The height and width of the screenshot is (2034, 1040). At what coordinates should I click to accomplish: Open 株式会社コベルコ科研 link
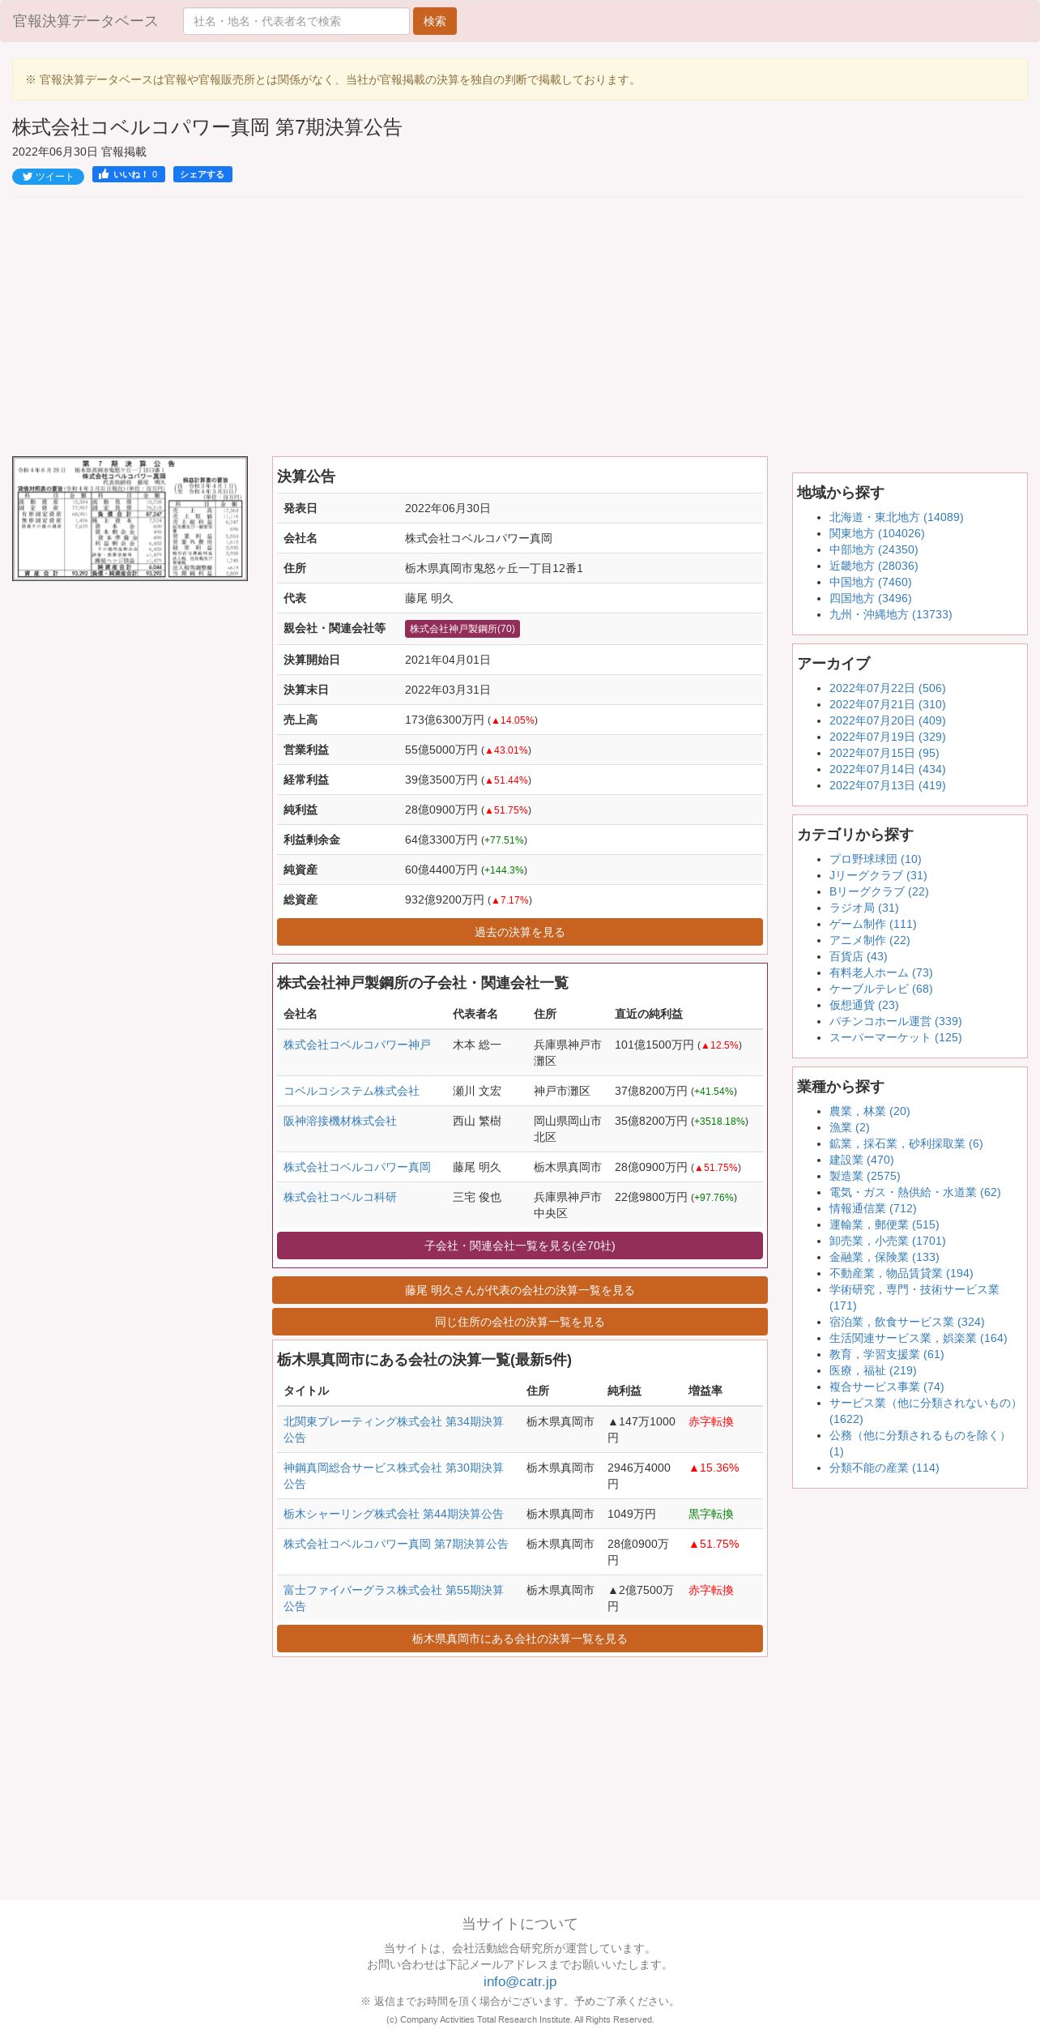pyautogui.click(x=340, y=1197)
